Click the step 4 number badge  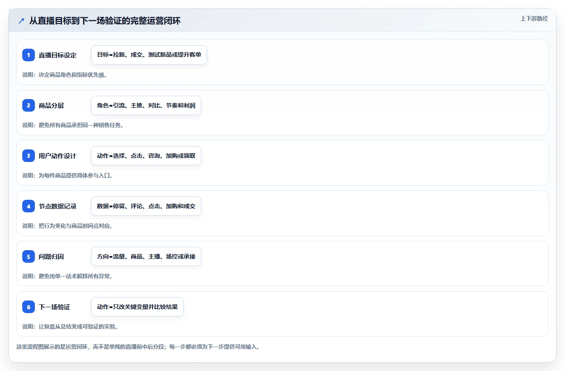click(x=29, y=206)
